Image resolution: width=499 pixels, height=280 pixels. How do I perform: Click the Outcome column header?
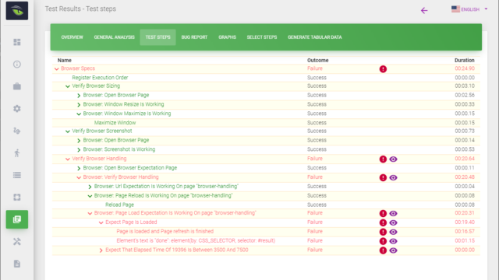317,61
